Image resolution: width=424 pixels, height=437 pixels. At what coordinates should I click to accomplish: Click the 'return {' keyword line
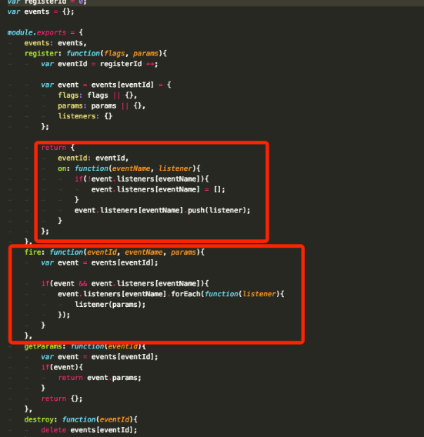click(x=58, y=148)
